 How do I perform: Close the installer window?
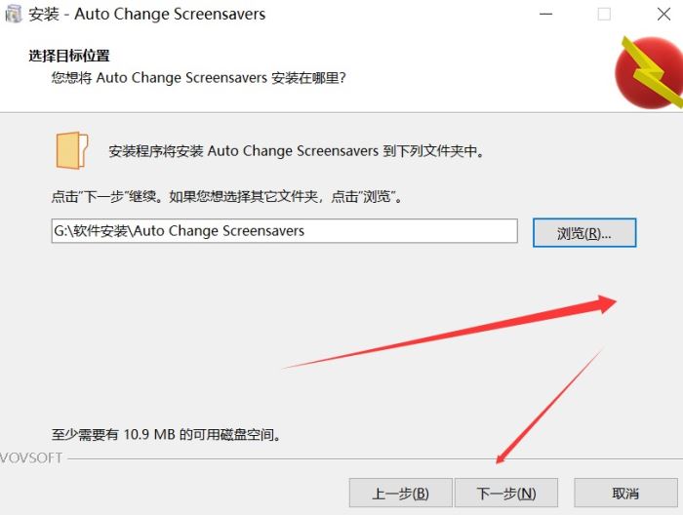(663, 14)
